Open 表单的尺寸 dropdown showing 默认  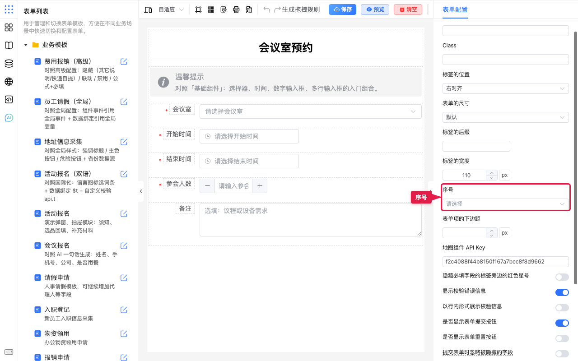coord(506,117)
